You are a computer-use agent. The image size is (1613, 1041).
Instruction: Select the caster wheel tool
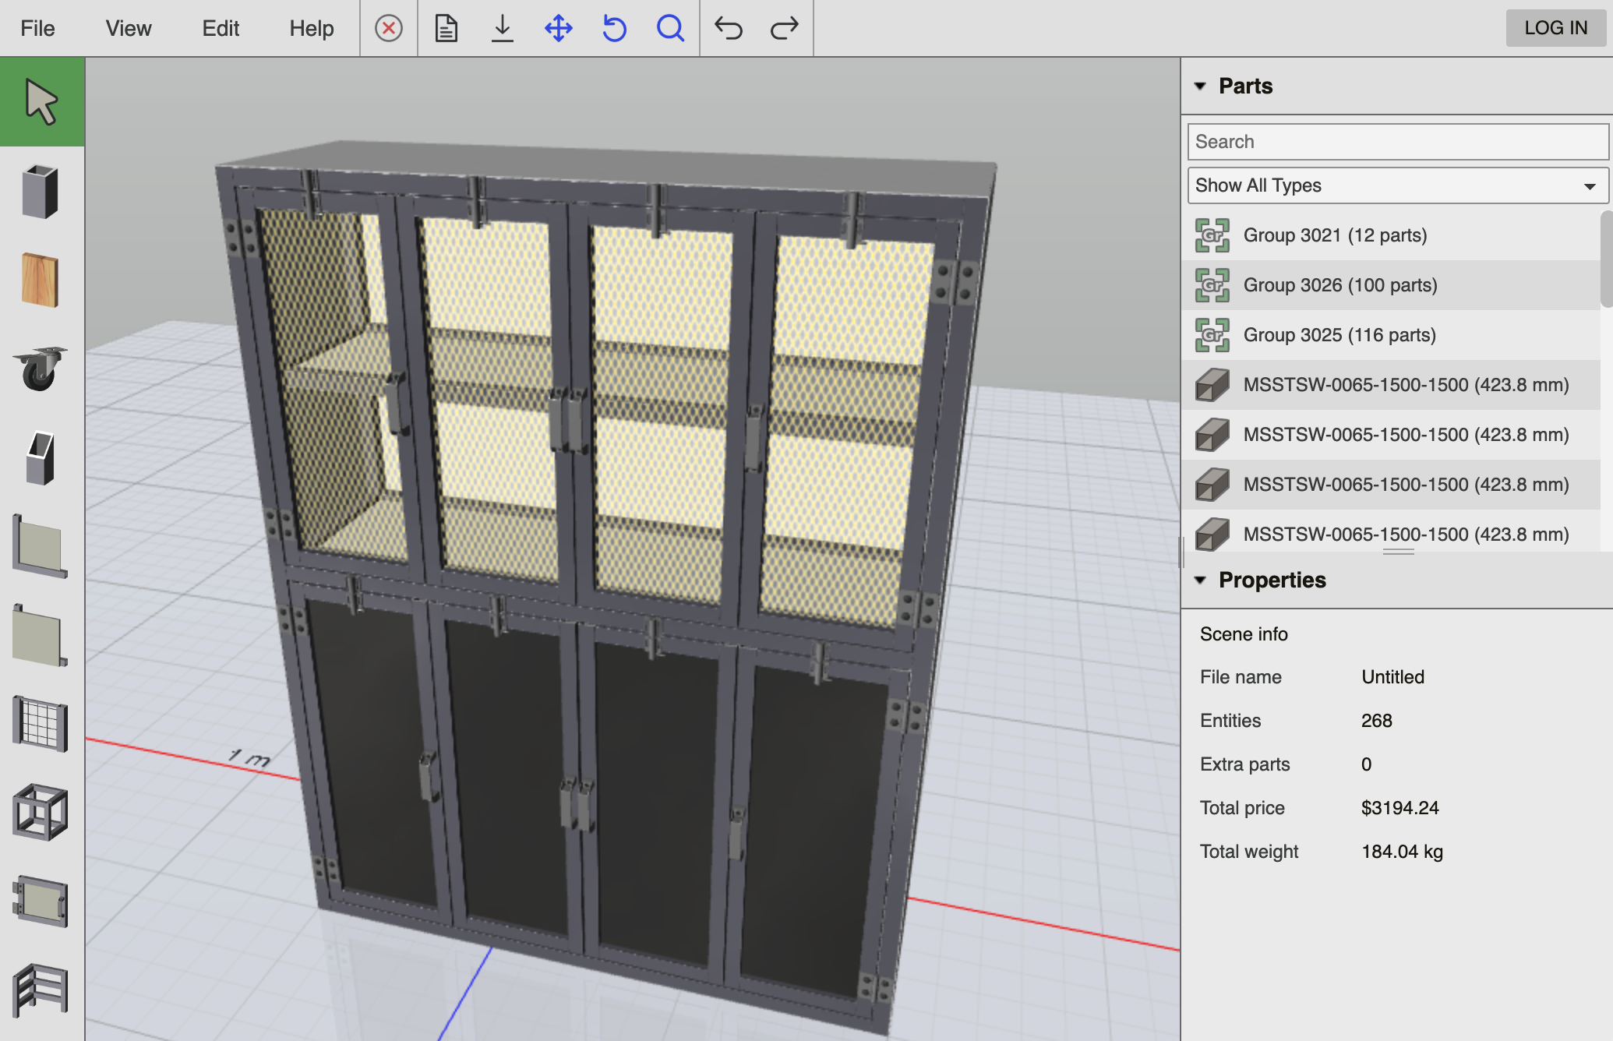tap(41, 369)
